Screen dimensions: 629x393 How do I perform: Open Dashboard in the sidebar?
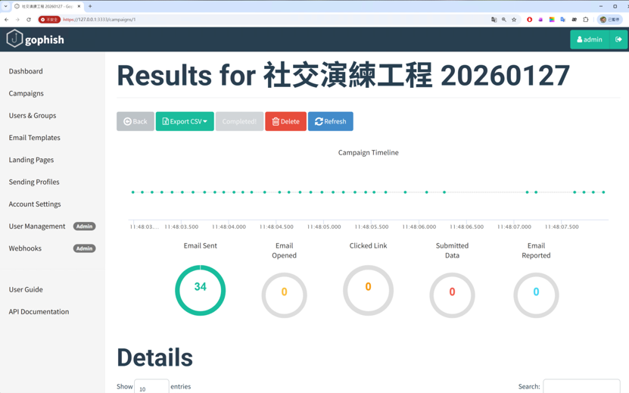[26, 71]
